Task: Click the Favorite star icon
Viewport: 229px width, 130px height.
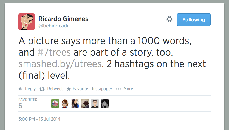Action: 69,89
